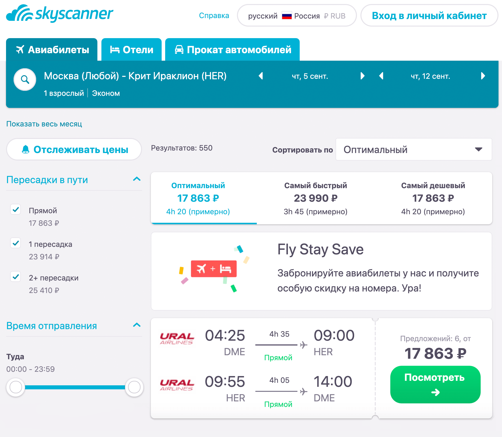Click the 1 взрослый passenger text
The width and height of the screenshot is (502, 437).
pyautogui.click(x=64, y=93)
